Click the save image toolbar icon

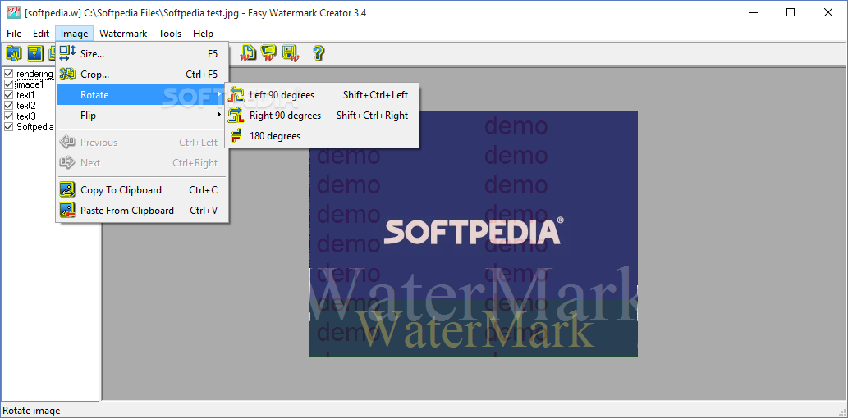click(x=34, y=53)
